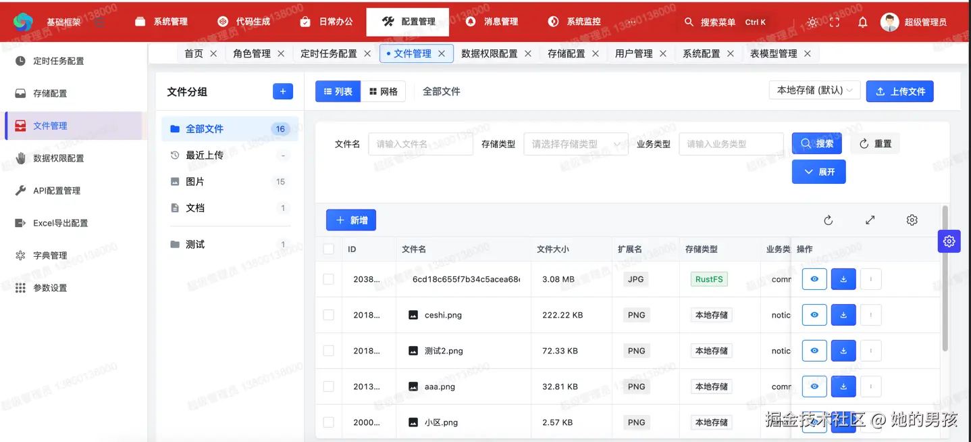This screenshot has height=442, width=971.
Task: Preview 测试2.png with eye icon
Action: point(814,351)
